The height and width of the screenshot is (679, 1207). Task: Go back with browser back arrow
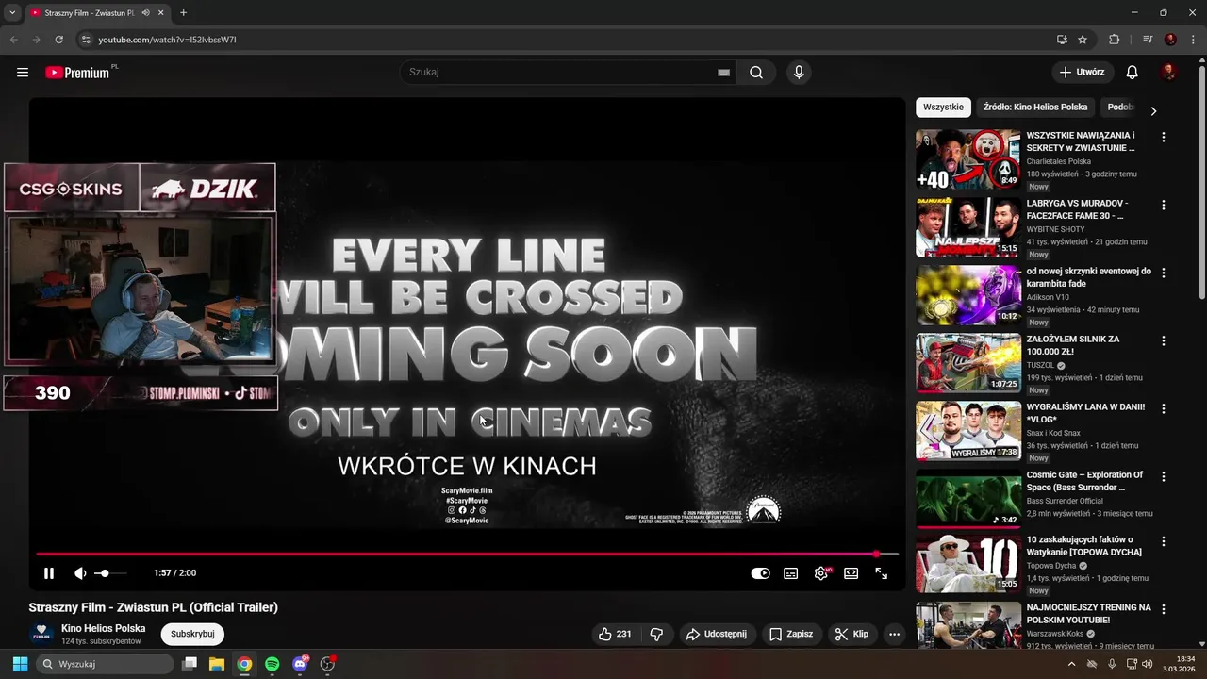pyautogui.click(x=13, y=40)
